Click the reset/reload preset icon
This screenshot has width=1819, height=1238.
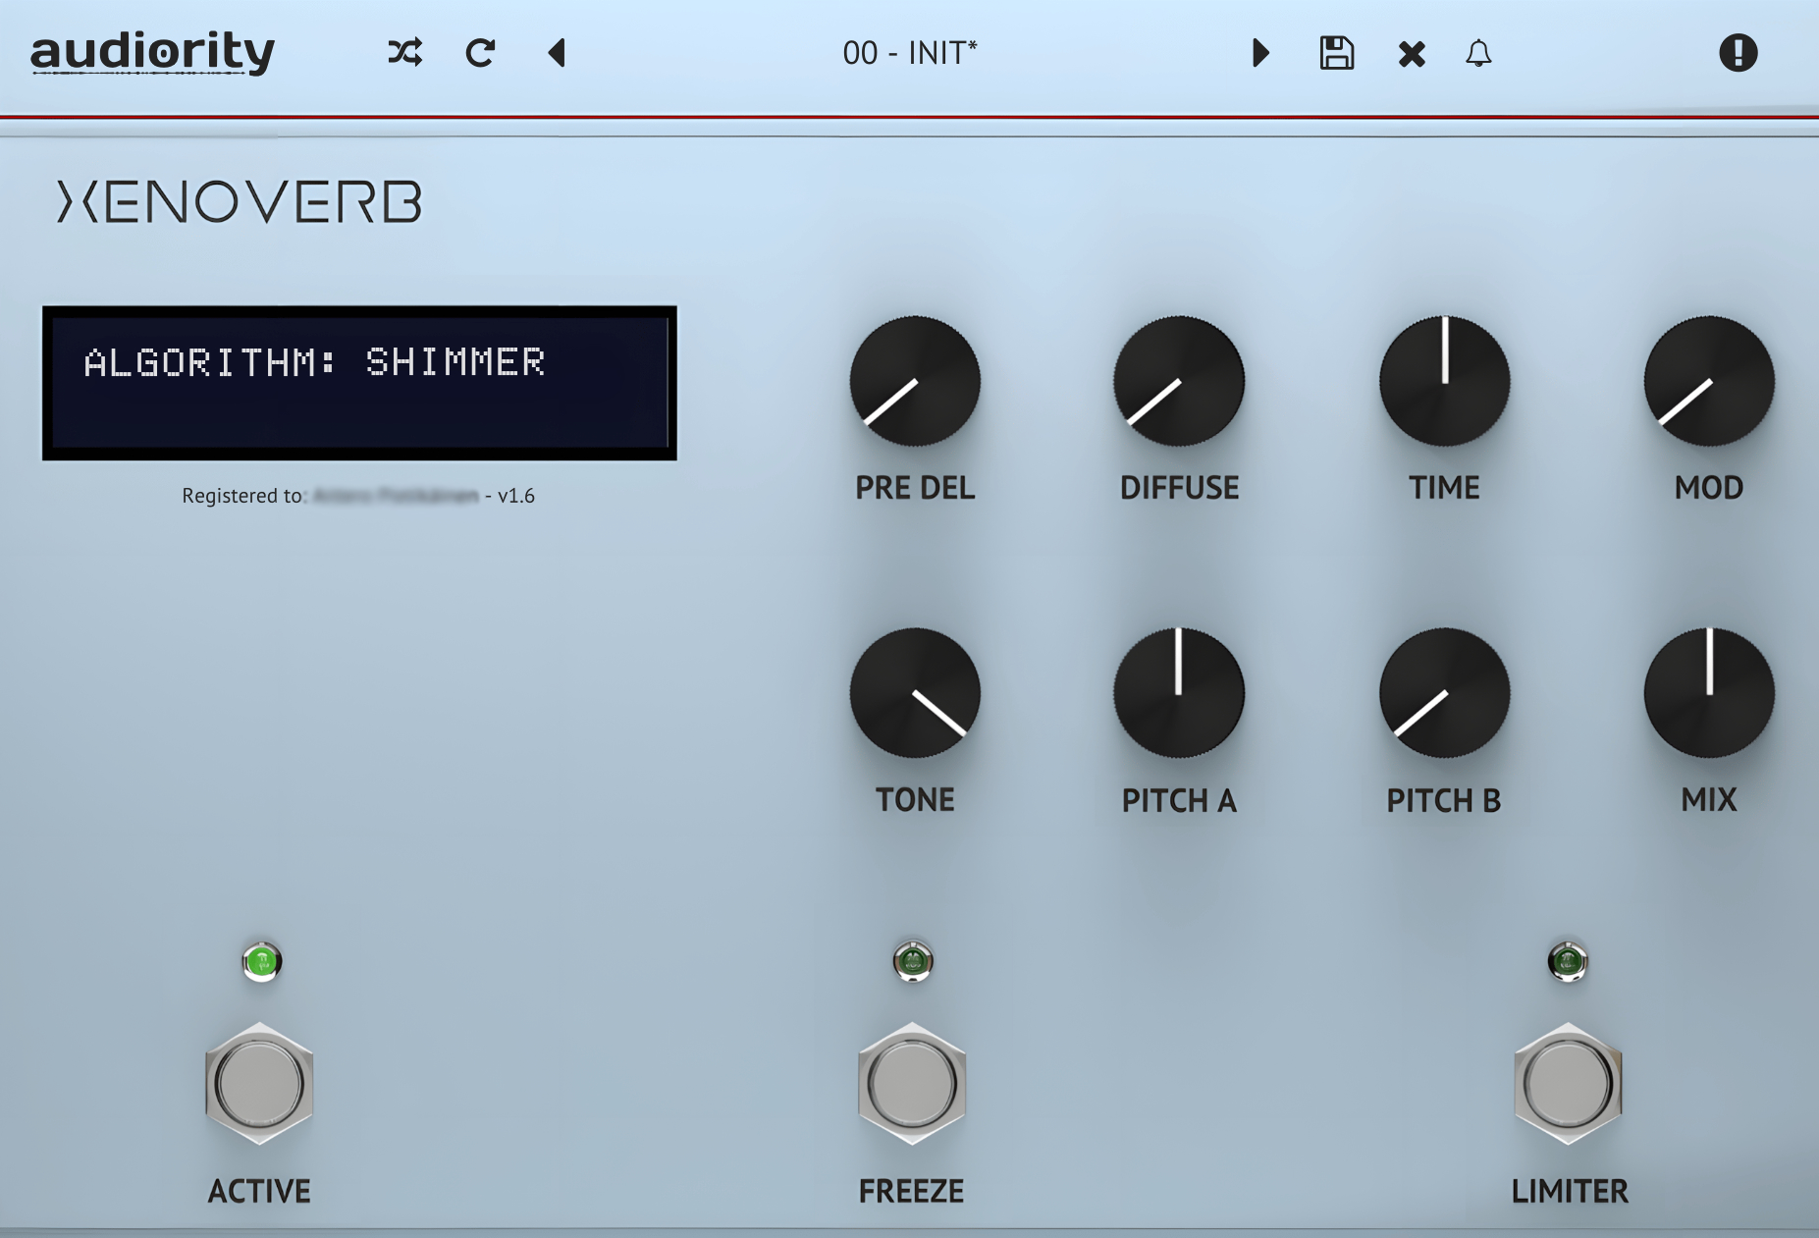coord(480,53)
